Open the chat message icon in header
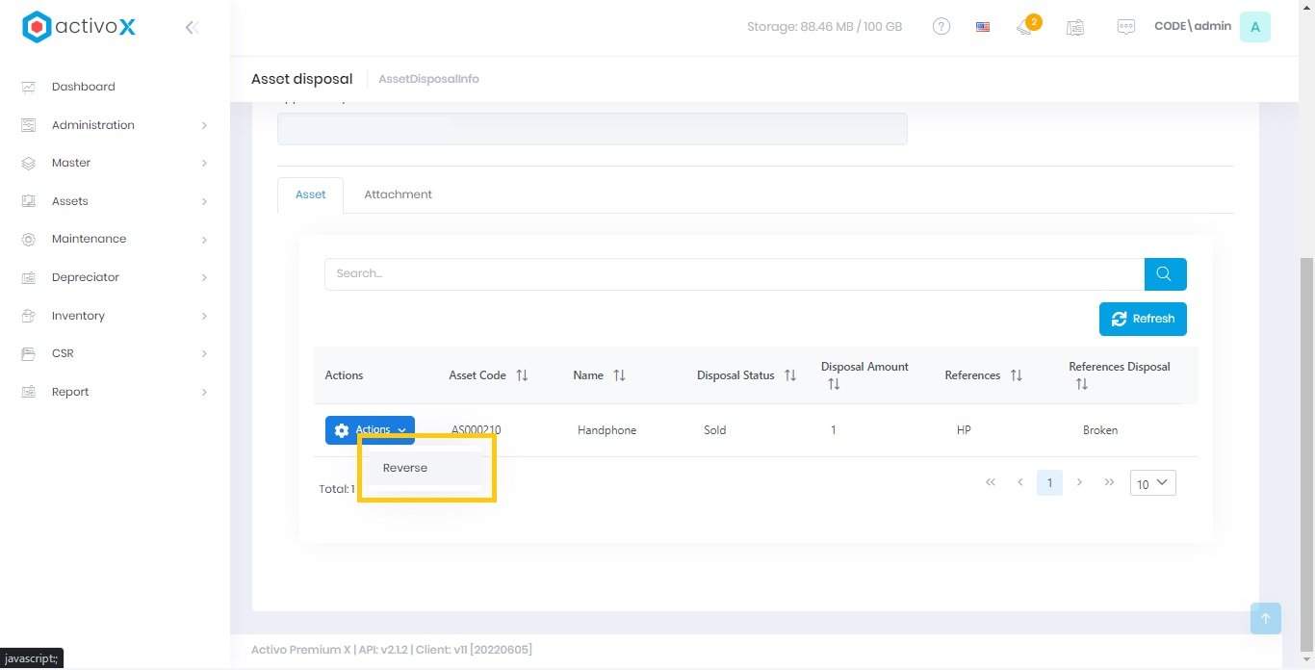The image size is (1315, 670). pos(1125,27)
